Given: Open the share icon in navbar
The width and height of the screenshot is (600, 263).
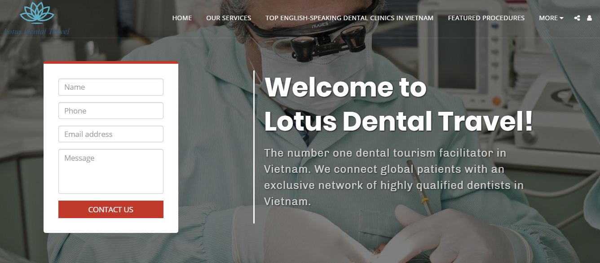Looking at the screenshot, I should pyautogui.click(x=577, y=18).
